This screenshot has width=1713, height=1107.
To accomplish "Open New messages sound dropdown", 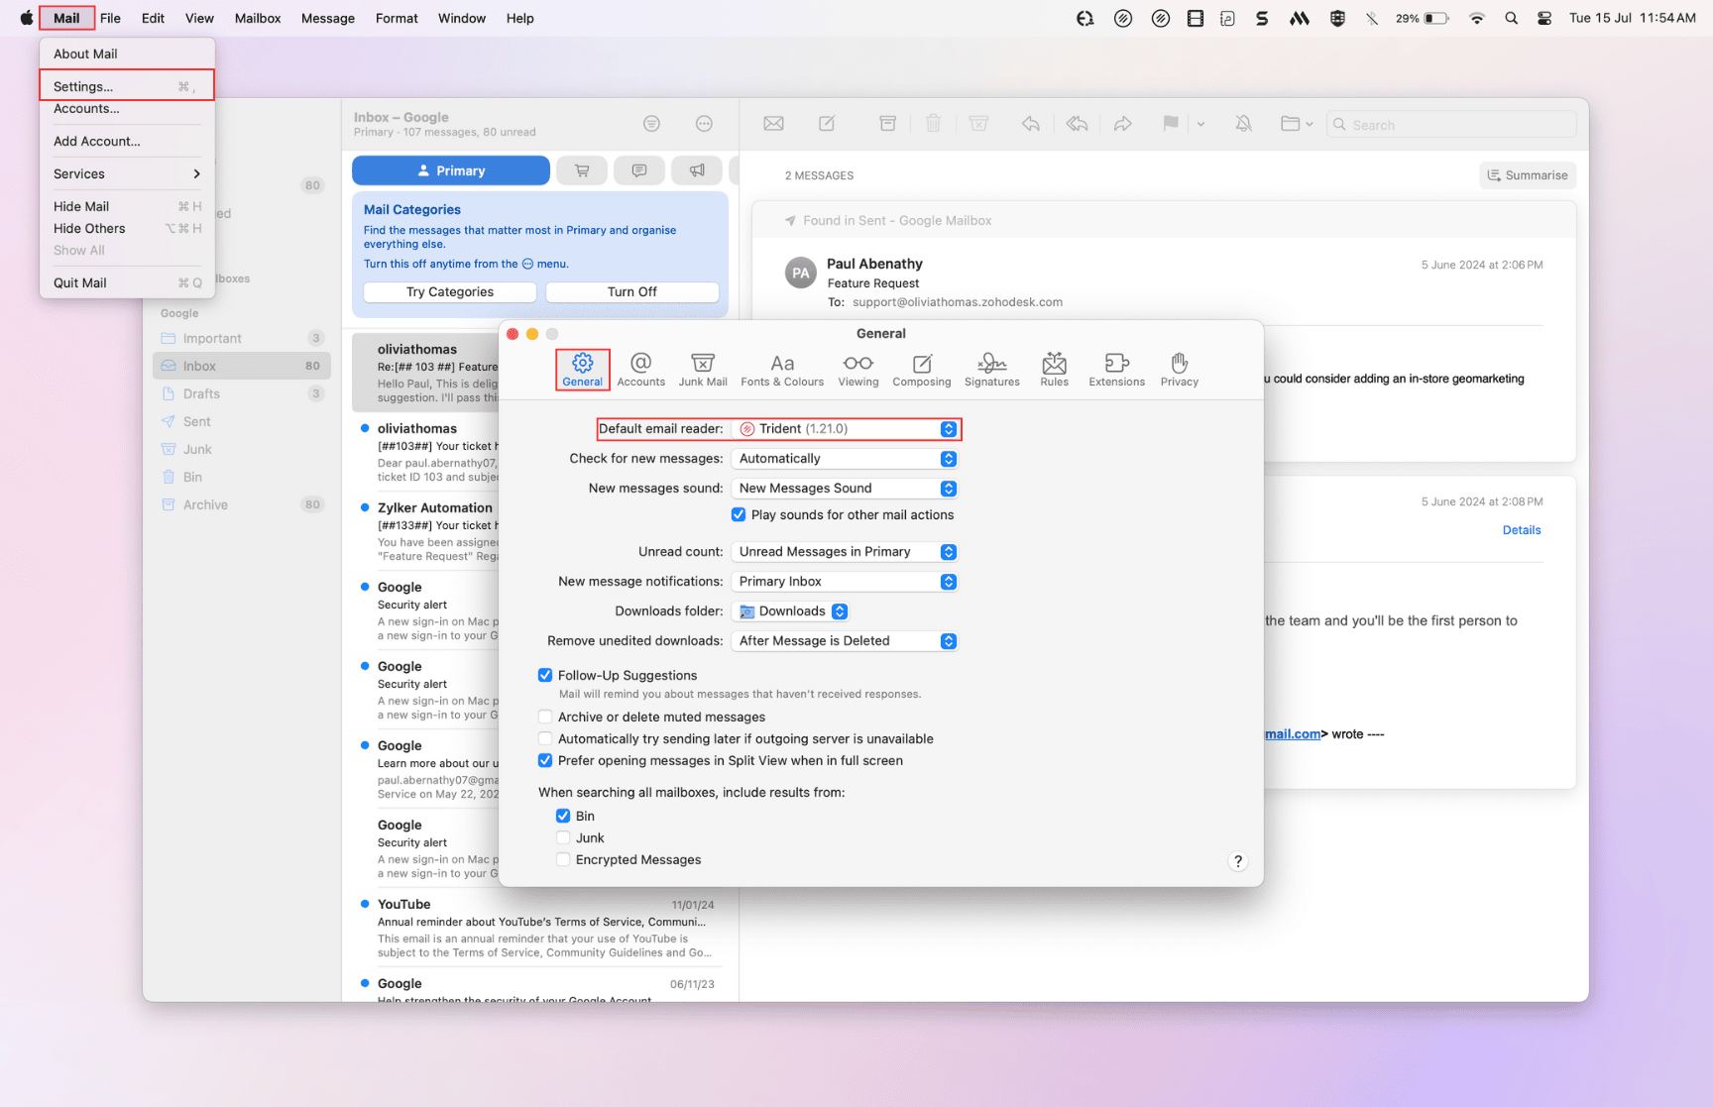I will pyautogui.click(x=845, y=489).
